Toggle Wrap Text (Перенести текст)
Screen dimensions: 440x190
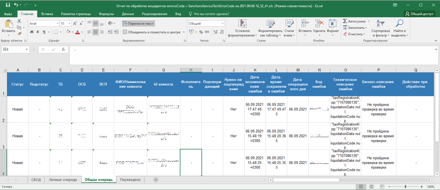[x=138, y=24]
